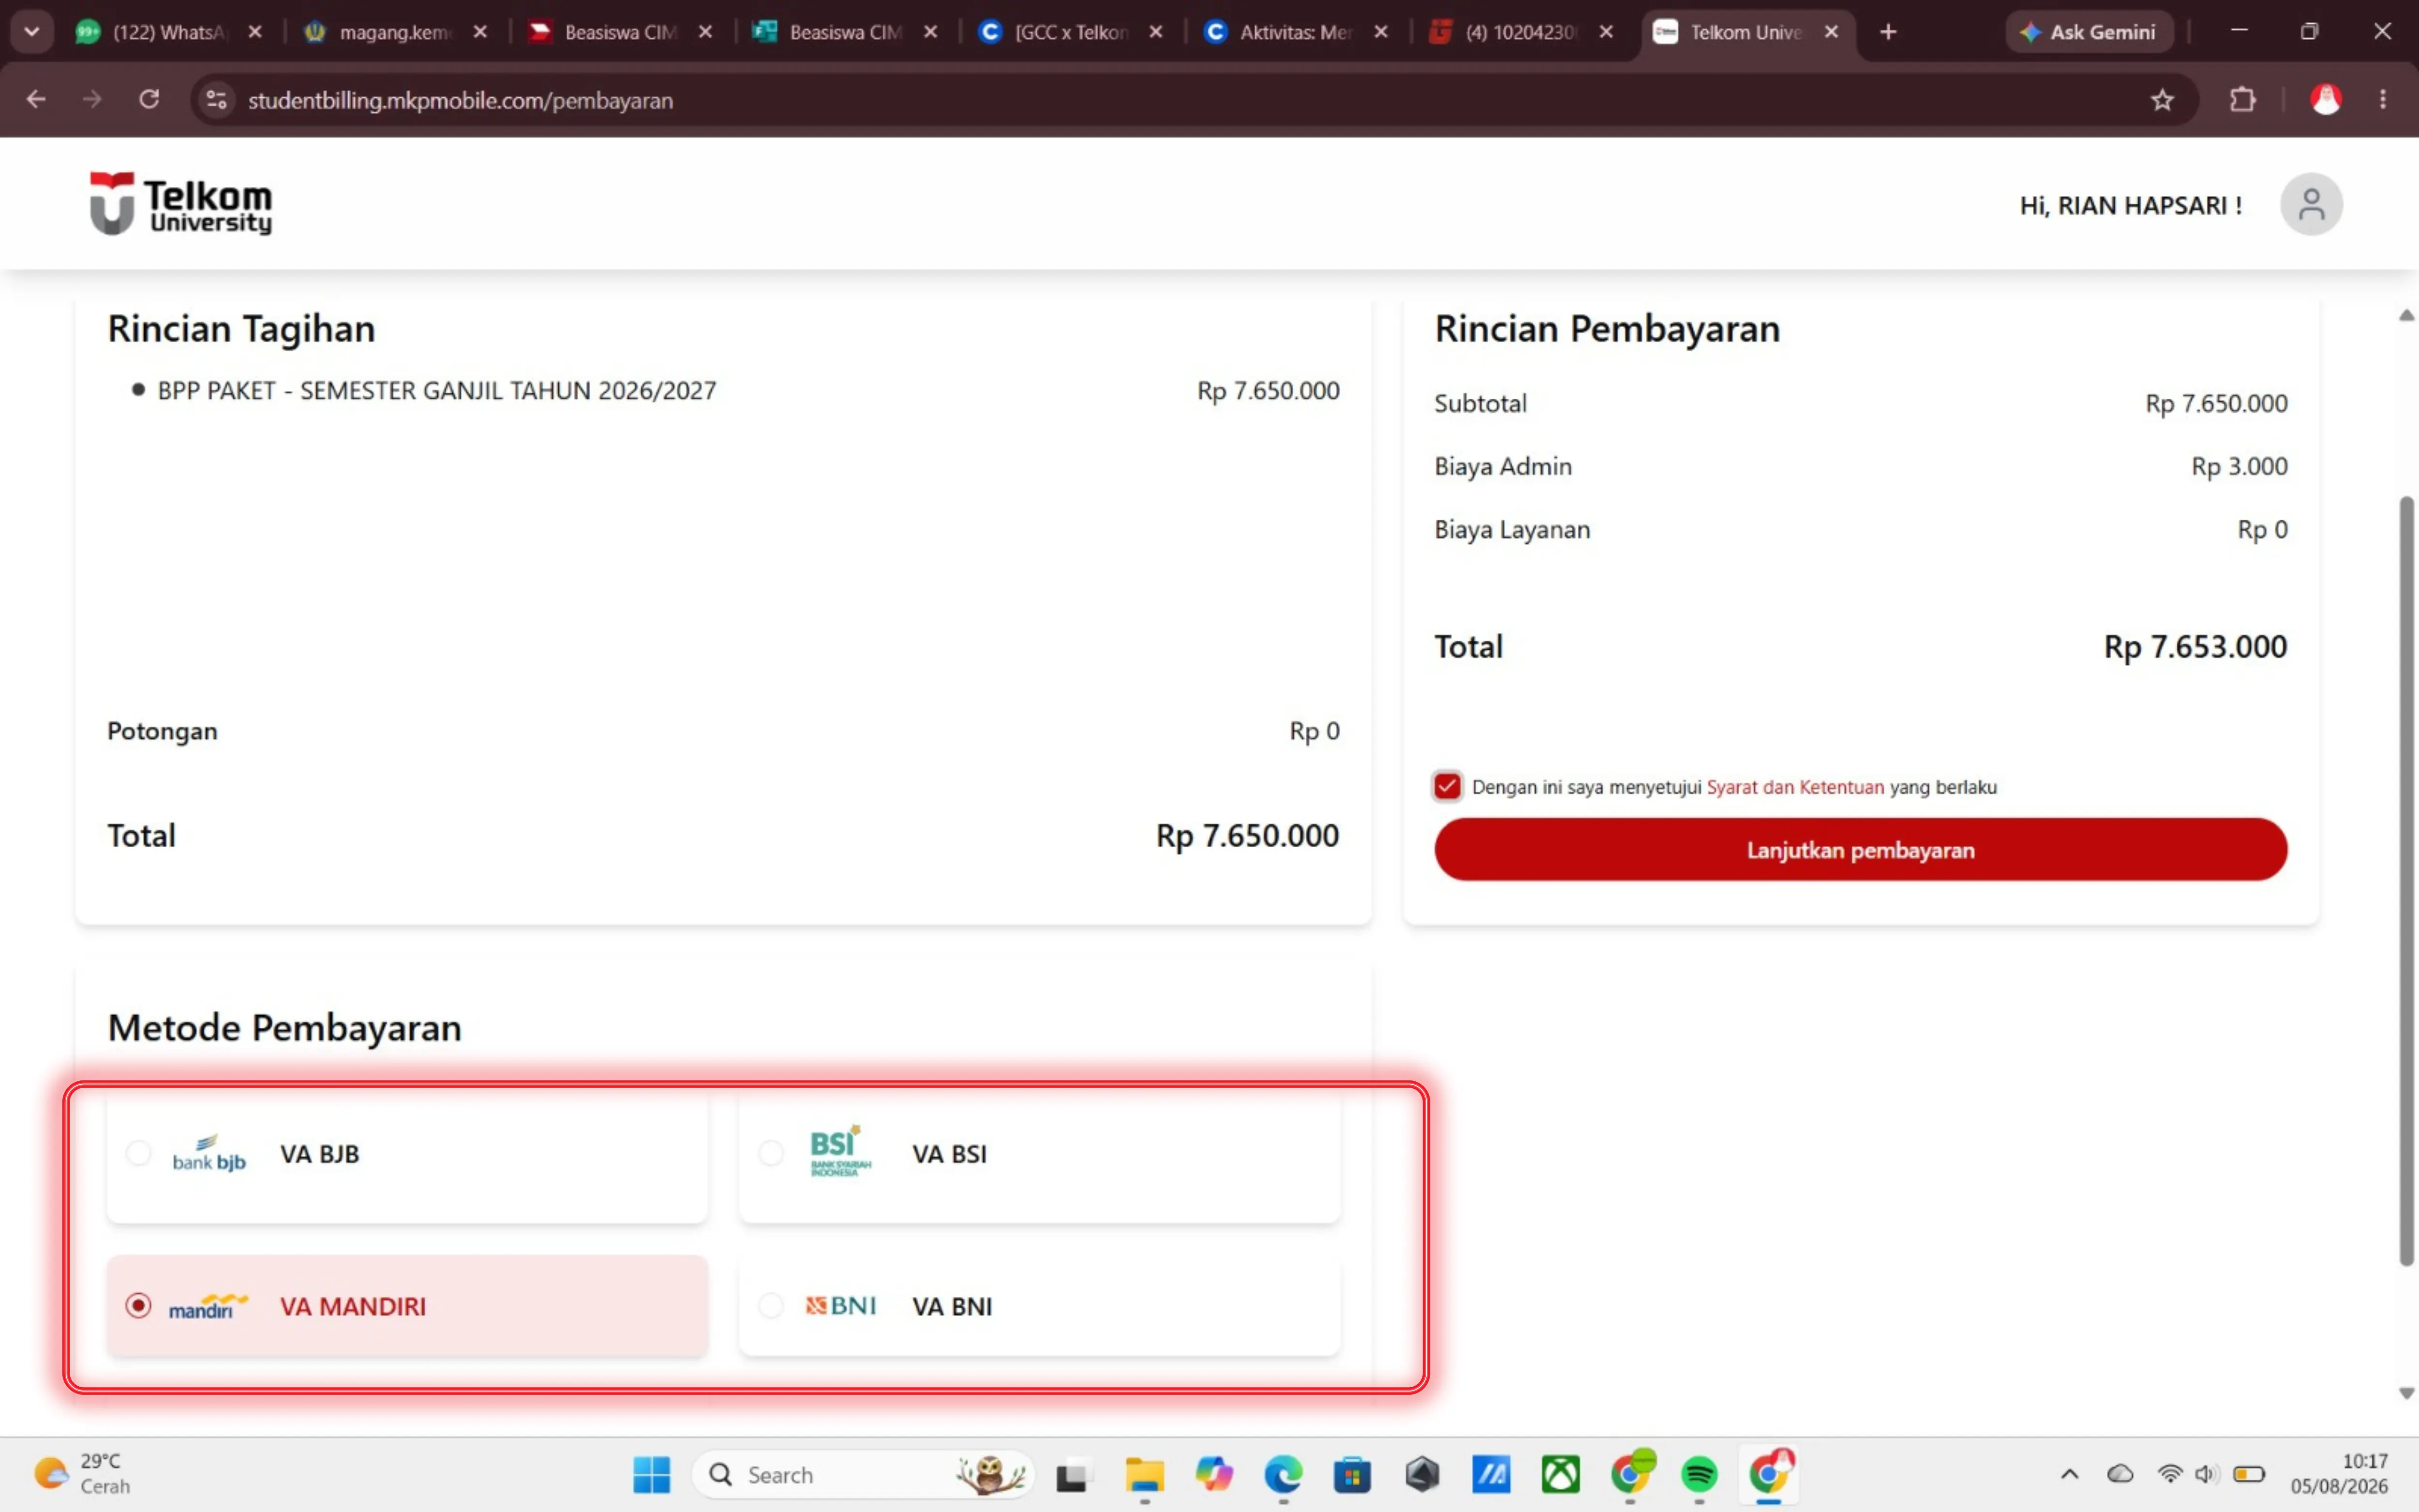Image resolution: width=2419 pixels, height=1512 pixels.
Task: Close the Telkom University tab
Action: pos(1831,32)
